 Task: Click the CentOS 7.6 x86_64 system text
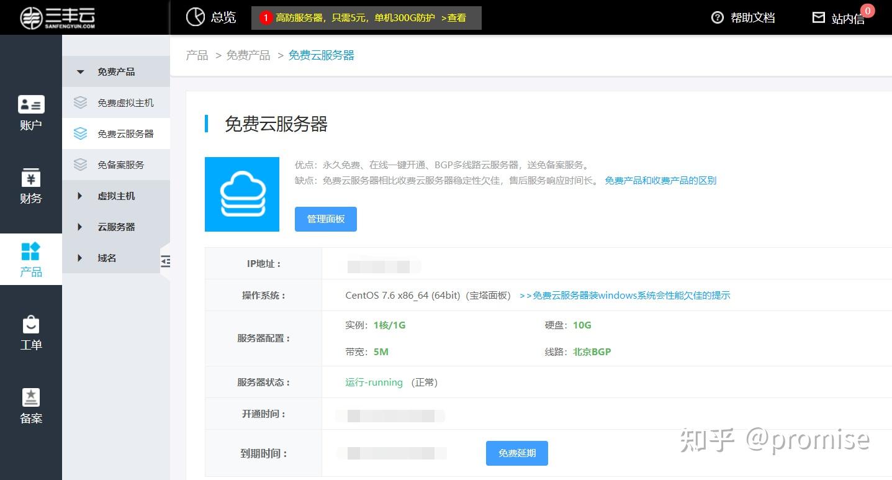[428, 296]
